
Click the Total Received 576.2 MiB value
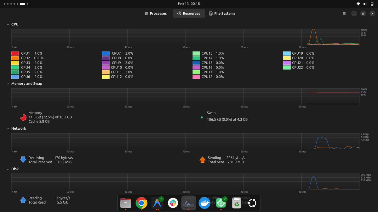click(64, 162)
